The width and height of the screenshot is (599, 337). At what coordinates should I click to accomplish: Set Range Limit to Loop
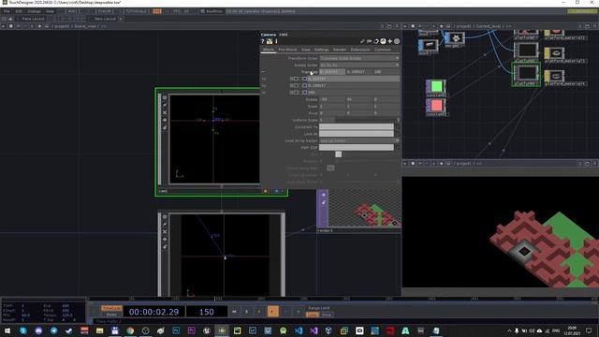pos(312,315)
